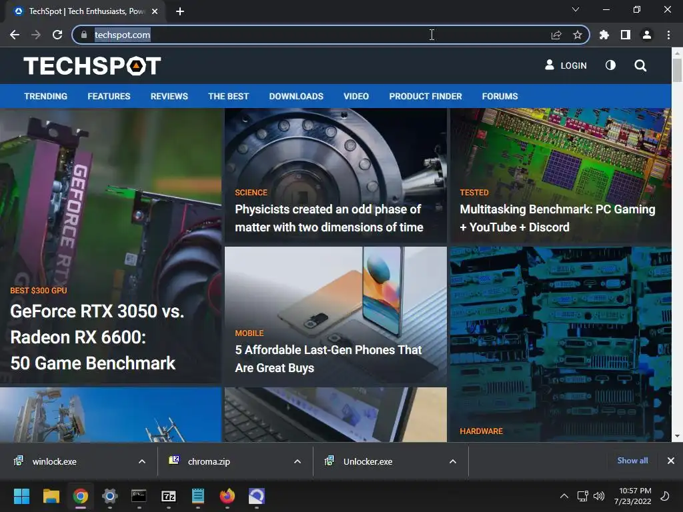This screenshot has height=512, width=683.
Task: Expand options for winlock.exe download
Action: (142, 461)
